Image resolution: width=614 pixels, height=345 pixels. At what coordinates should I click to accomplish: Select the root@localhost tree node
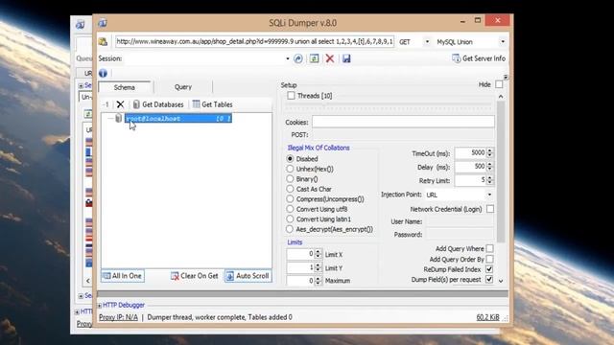[x=178, y=118]
